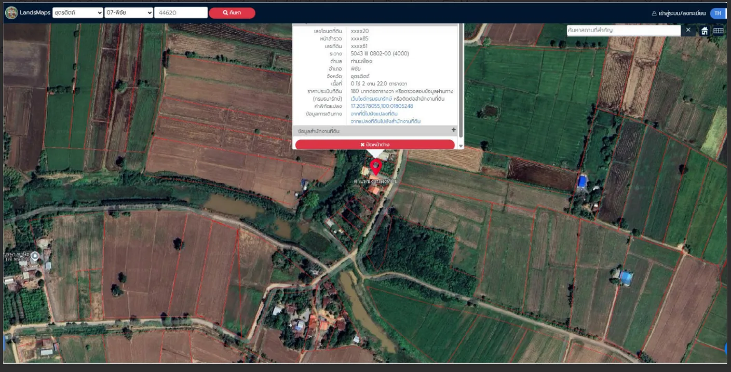This screenshot has width=731, height=372.
Task: Click the province value อุตรดิตถ์ in popup
Action: (360, 76)
